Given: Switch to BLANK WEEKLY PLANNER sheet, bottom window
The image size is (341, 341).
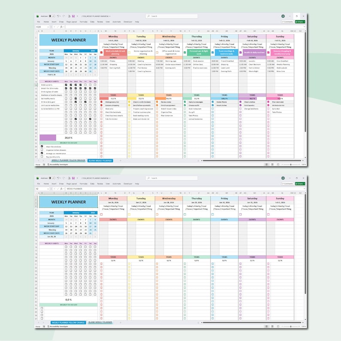Looking at the screenshot, I should click(100, 322).
